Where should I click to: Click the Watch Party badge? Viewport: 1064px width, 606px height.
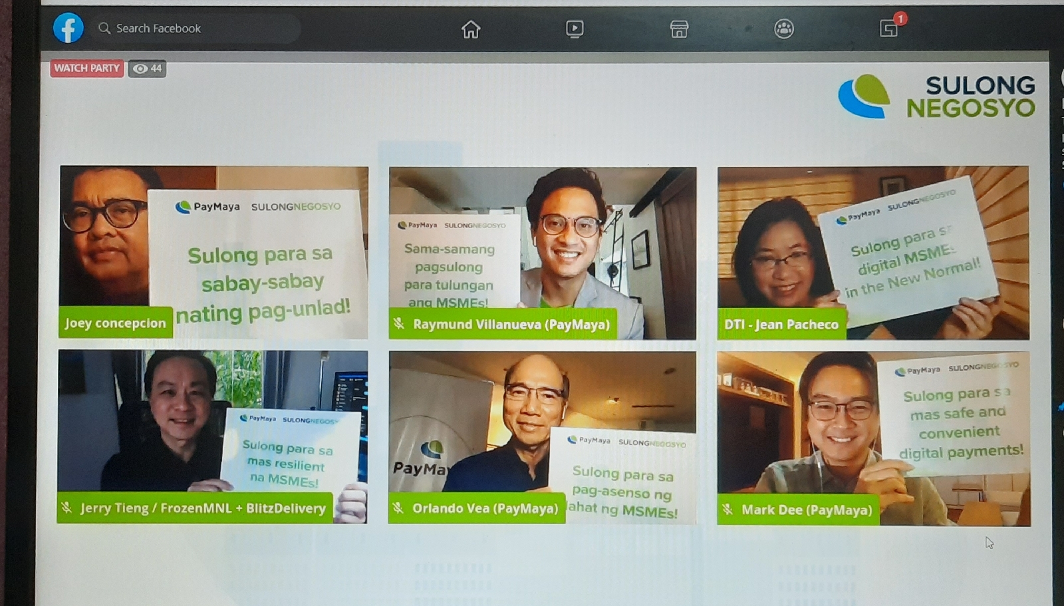[87, 68]
